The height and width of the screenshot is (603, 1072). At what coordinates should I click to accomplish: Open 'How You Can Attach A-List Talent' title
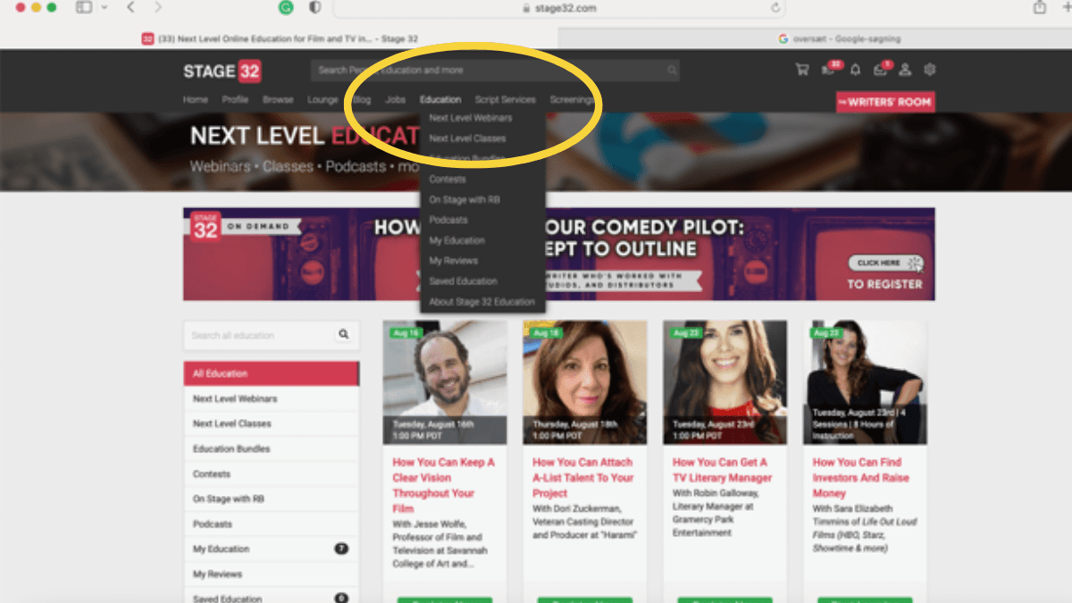(583, 478)
